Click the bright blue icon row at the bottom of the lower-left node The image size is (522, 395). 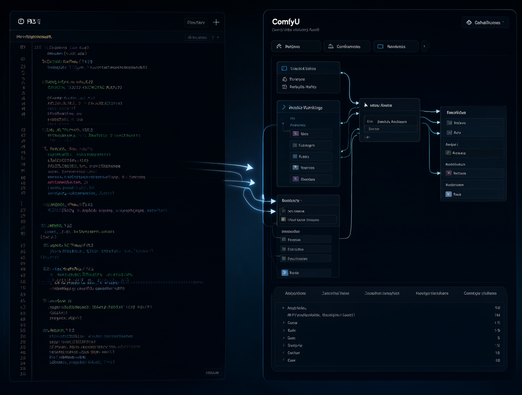(x=306, y=272)
